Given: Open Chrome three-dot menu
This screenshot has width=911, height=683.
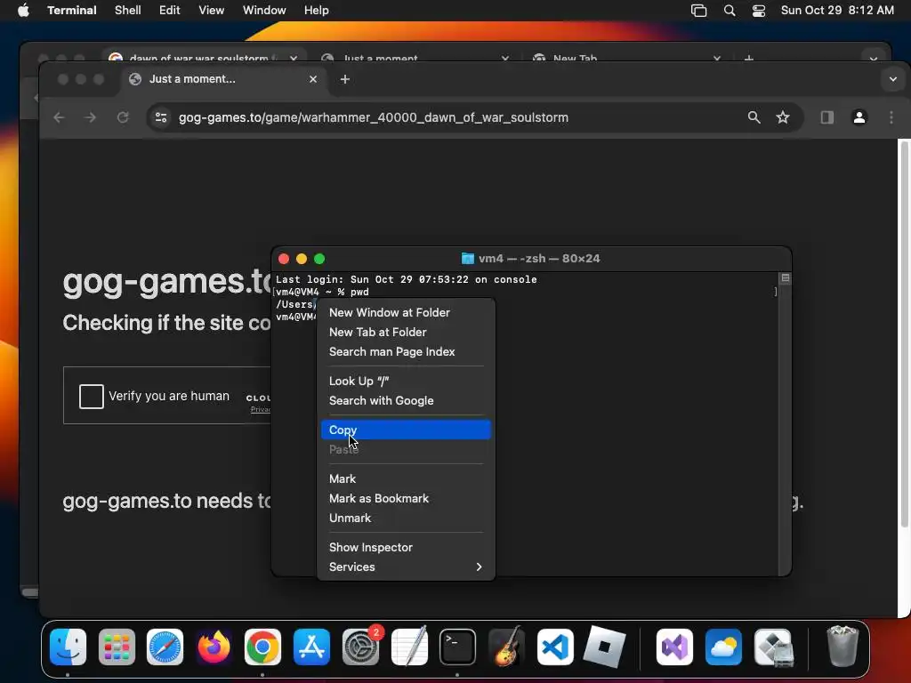Looking at the screenshot, I should click(x=891, y=117).
